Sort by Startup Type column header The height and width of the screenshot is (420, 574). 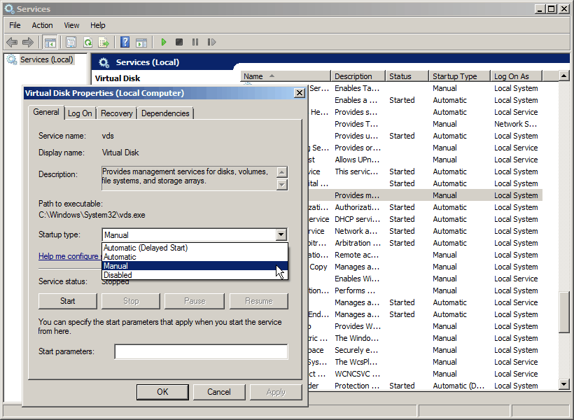(x=460, y=76)
